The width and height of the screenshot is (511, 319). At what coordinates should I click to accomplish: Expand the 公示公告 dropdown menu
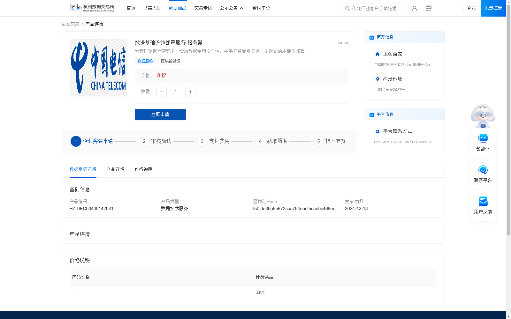point(232,8)
